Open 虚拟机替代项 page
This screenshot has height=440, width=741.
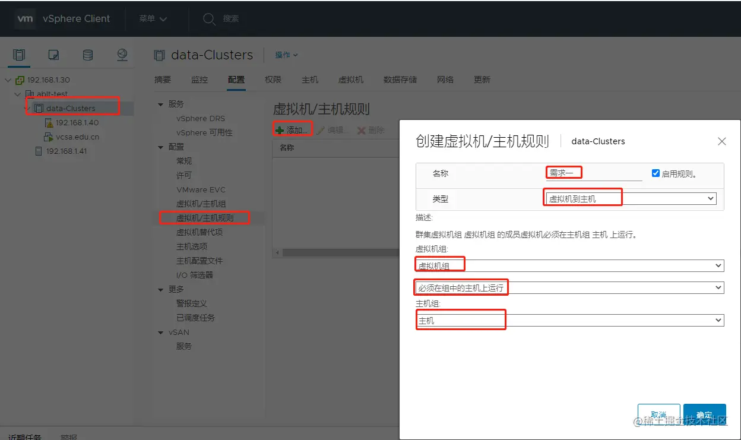(x=199, y=232)
